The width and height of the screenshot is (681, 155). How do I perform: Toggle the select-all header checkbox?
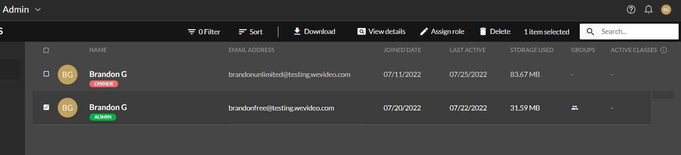46,50
